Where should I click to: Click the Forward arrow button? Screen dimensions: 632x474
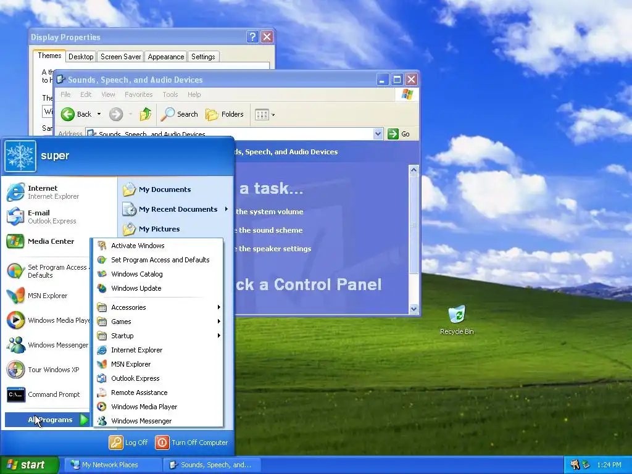(116, 114)
